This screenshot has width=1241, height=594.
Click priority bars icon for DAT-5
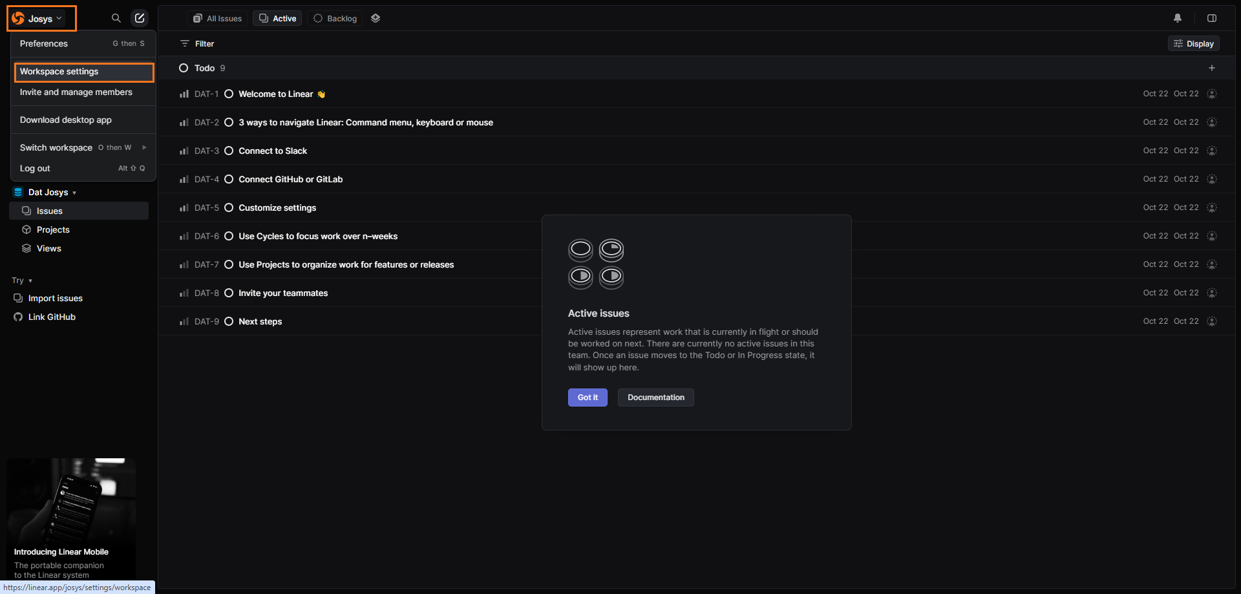184,207
